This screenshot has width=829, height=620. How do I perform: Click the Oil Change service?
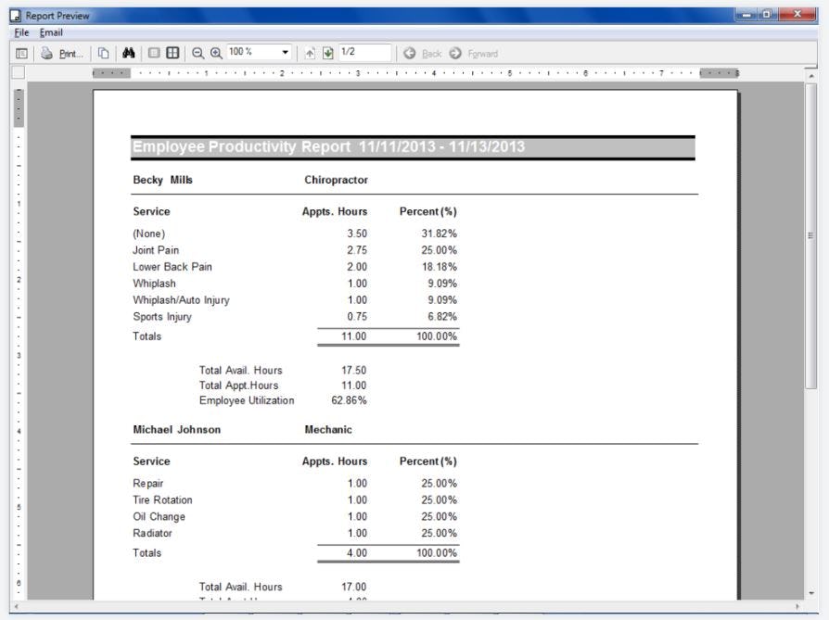coord(159,517)
